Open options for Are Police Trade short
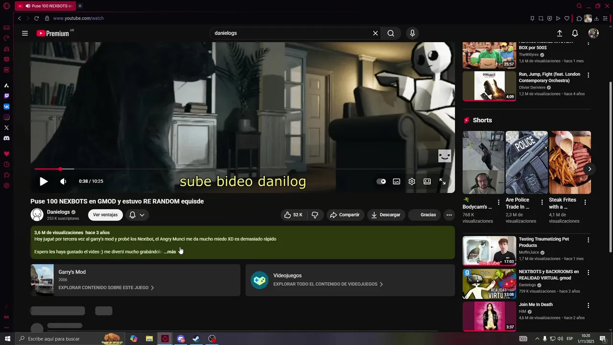This screenshot has width=613, height=345. point(542,202)
